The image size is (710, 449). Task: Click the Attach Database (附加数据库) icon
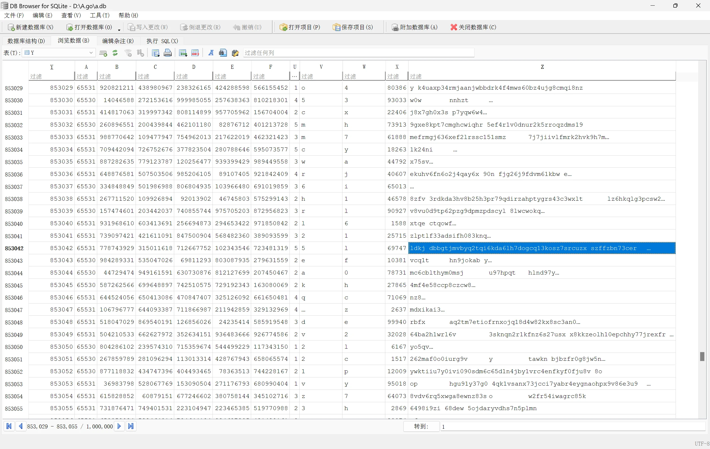(x=395, y=27)
